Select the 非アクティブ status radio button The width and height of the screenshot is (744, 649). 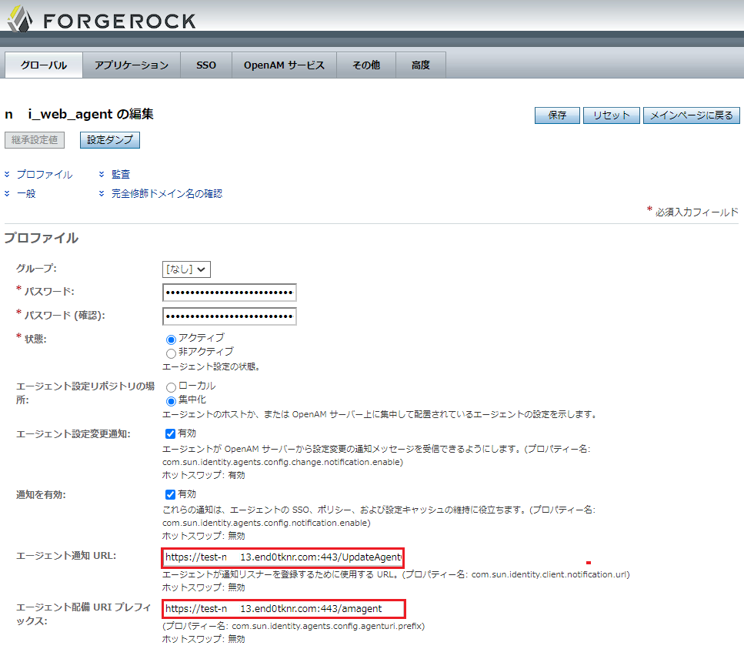tap(171, 353)
